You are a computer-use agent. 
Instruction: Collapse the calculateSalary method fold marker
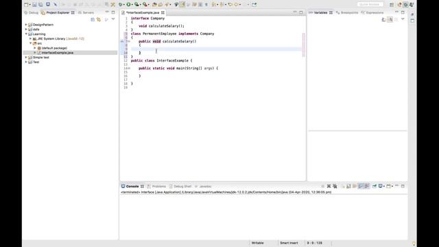click(129, 41)
